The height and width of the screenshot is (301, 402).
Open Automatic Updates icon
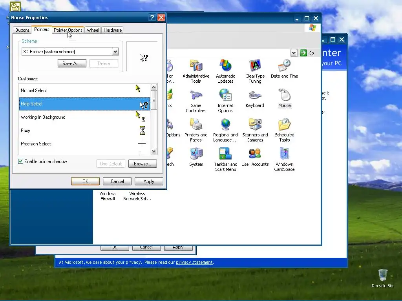(x=225, y=71)
